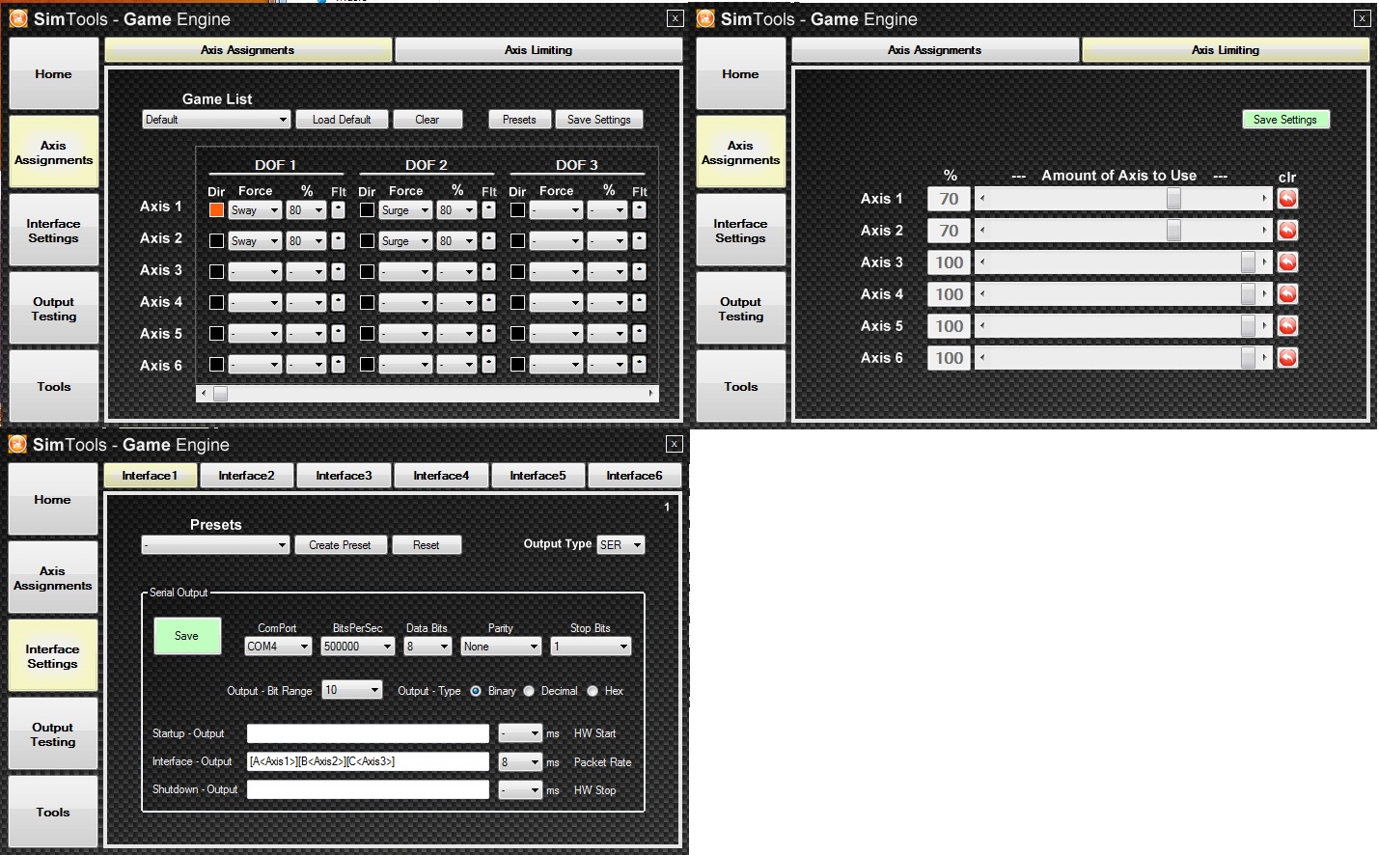Open the Flt button for Axis 2 DOF 2
Screen dimensions: 1379x855
click(488, 240)
